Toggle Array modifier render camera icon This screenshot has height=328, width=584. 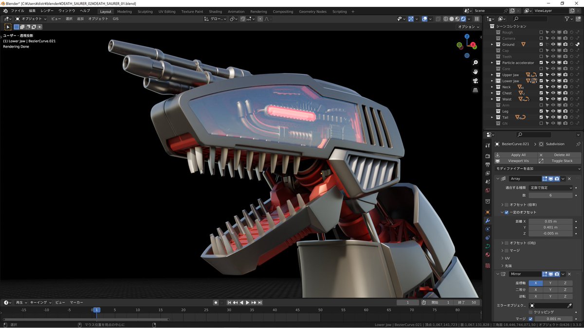pyautogui.click(x=557, y=179)
